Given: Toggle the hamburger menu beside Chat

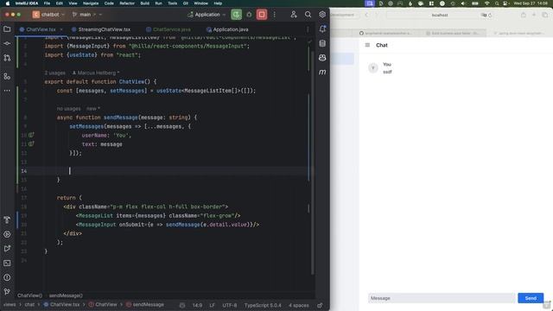Looking at the screenshot, I should click(x=367, y=45).
